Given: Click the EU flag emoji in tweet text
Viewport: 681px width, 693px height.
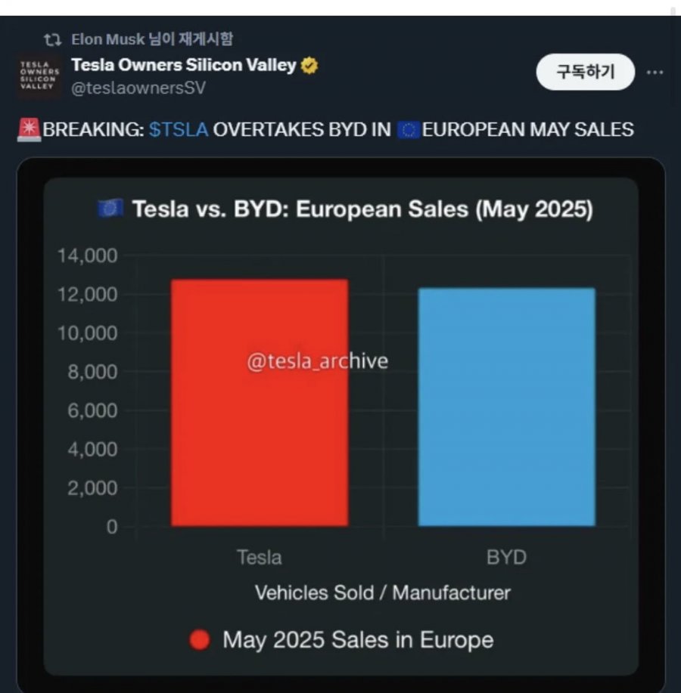Looking at the screenshot, I should point(408,130).
